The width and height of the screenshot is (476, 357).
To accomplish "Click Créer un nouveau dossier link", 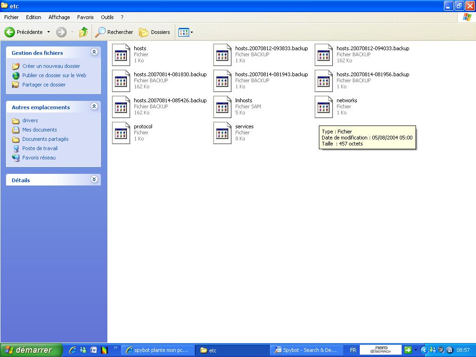I will coord(51,66).
